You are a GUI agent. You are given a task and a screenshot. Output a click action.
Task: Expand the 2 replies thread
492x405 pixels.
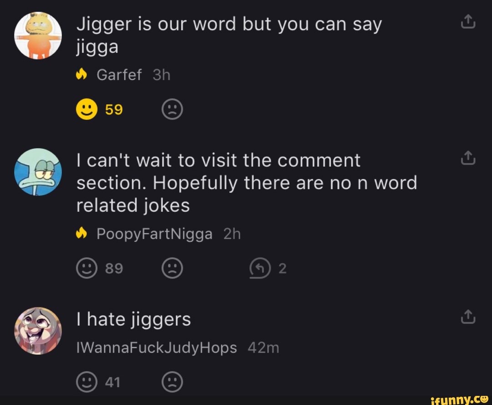tap(268, 268)
